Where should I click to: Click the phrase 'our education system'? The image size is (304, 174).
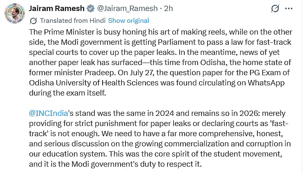point(68,154)
